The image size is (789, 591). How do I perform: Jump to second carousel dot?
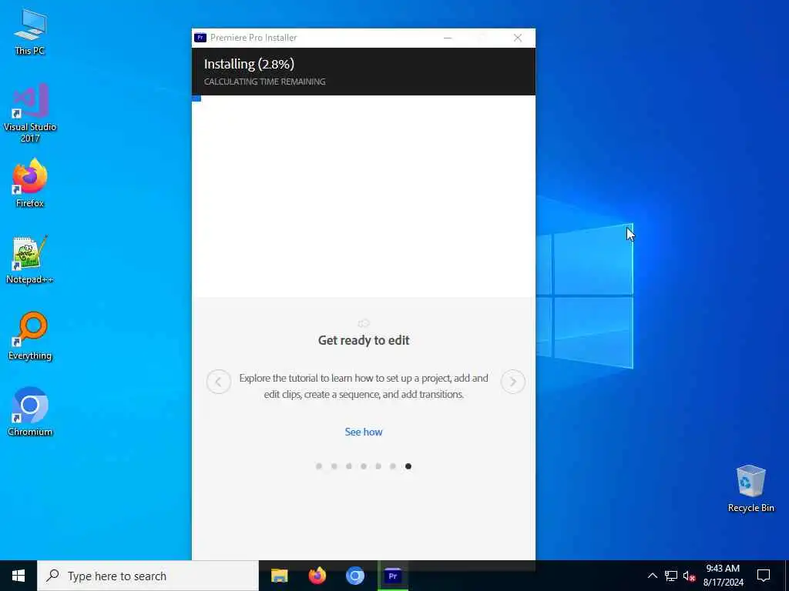(x=334, y=466)
